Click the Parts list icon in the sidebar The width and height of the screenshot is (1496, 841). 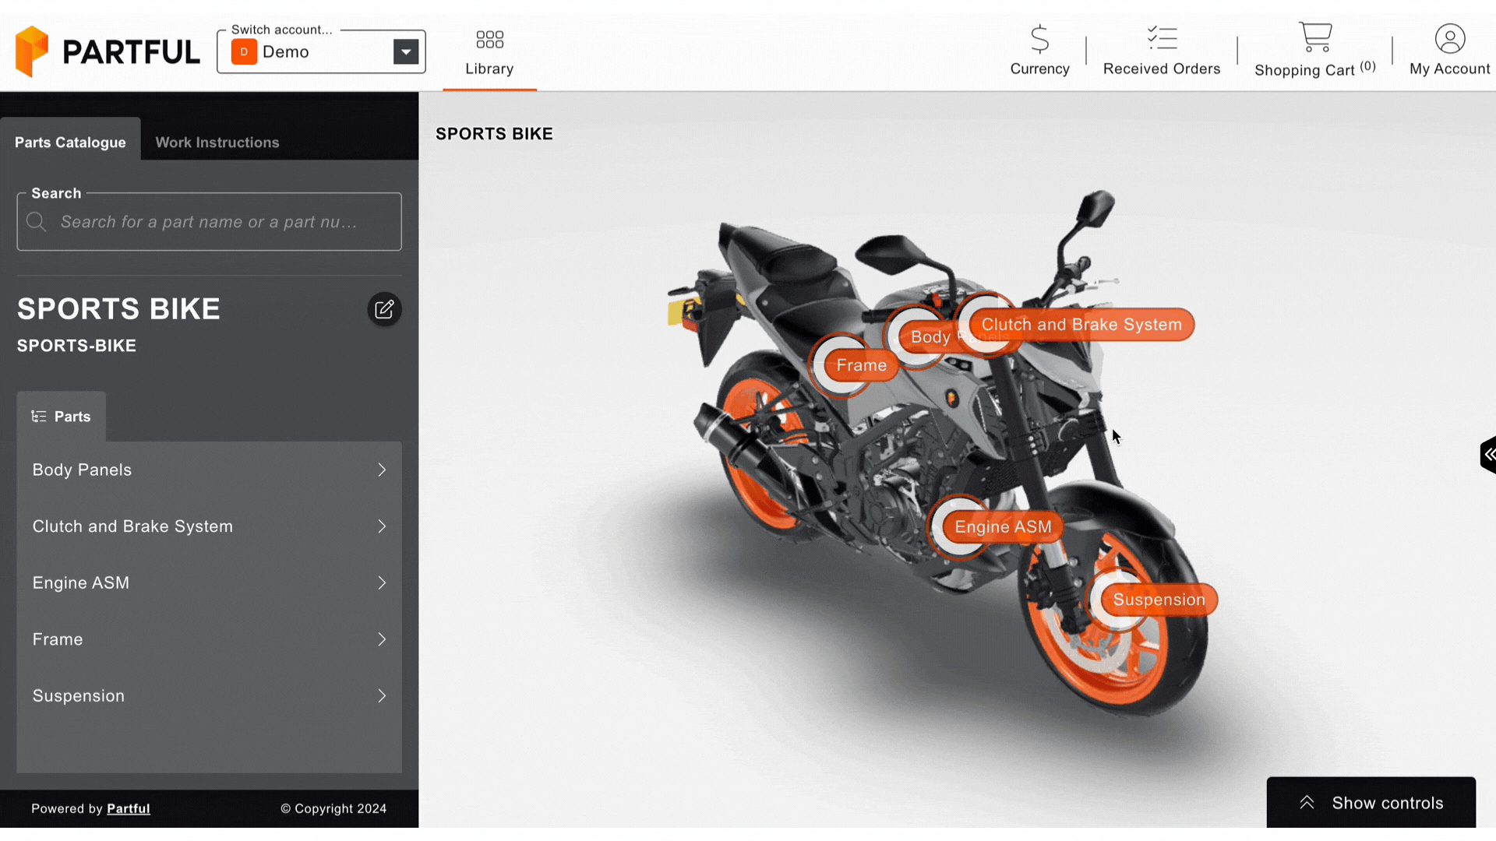pos(39,415)
